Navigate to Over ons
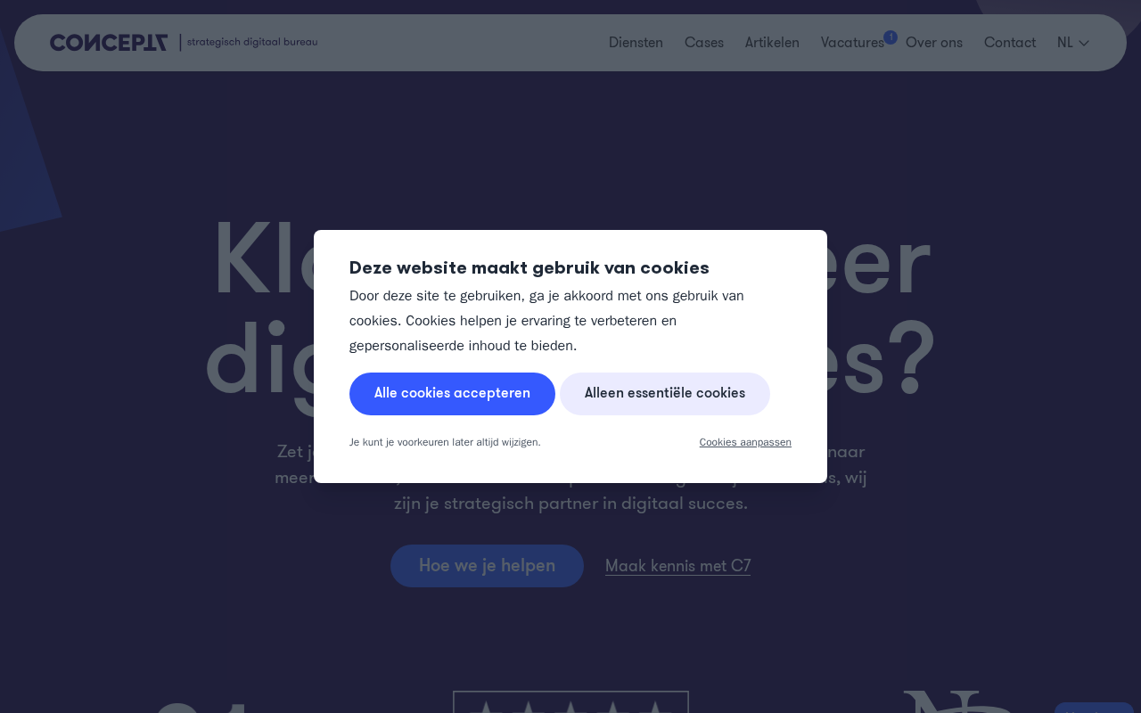This screenshot has height=713, width=1141. pyautogui.click(x=934, y=43)
